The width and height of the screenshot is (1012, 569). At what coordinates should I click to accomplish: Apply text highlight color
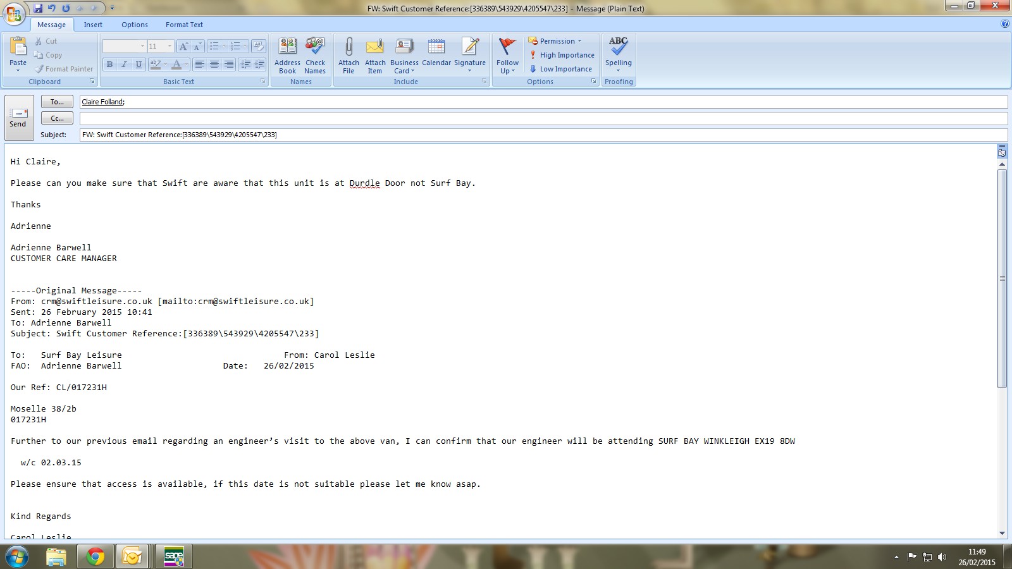(155, 64)
